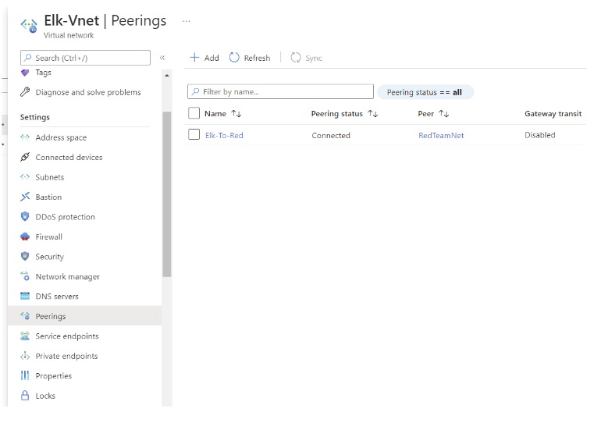Image resolution: width=601 pixels, height=423 pixels.
Task: Click the Connected devices icon
Action: 25,158
